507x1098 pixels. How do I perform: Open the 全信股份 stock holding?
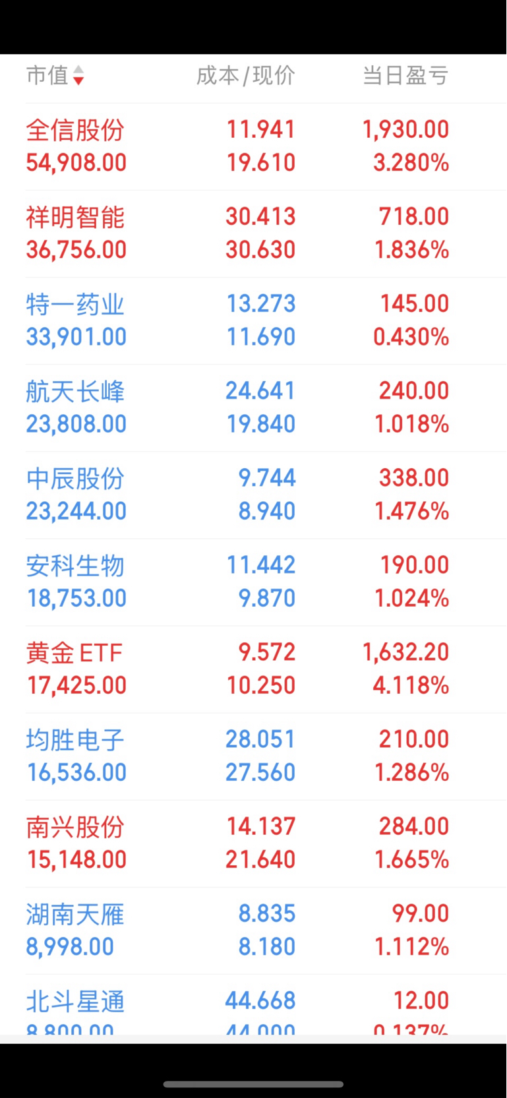[75, 130]
